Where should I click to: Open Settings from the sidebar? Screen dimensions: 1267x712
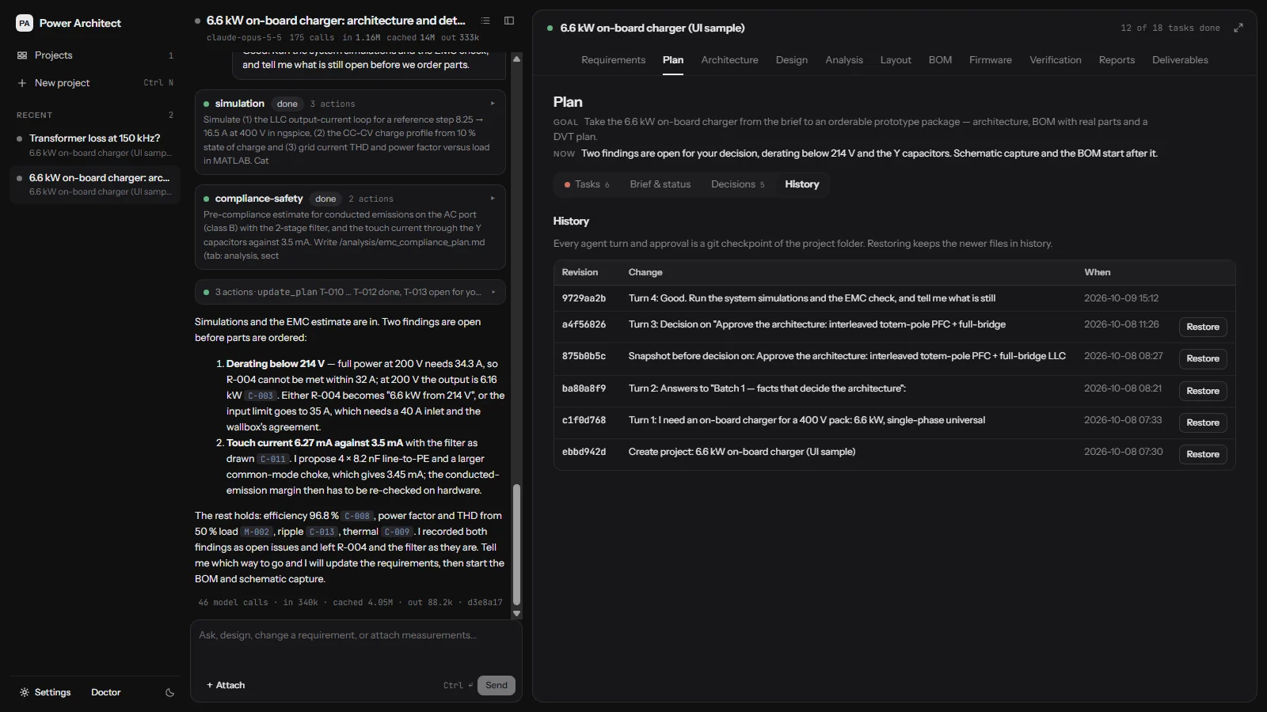pos(45,692)
